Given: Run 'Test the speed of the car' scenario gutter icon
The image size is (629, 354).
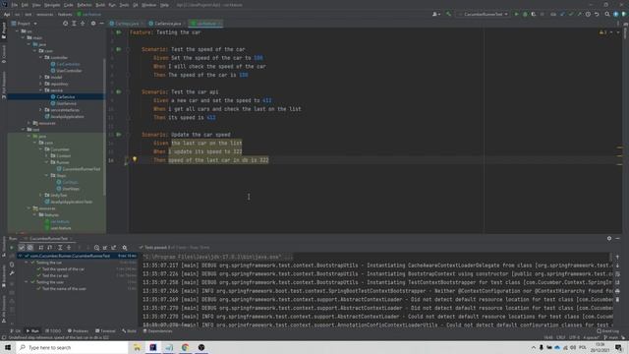Looking at the screenshot, I should tap(119, 49).
